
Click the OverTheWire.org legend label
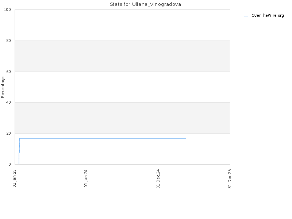[268, 16]
